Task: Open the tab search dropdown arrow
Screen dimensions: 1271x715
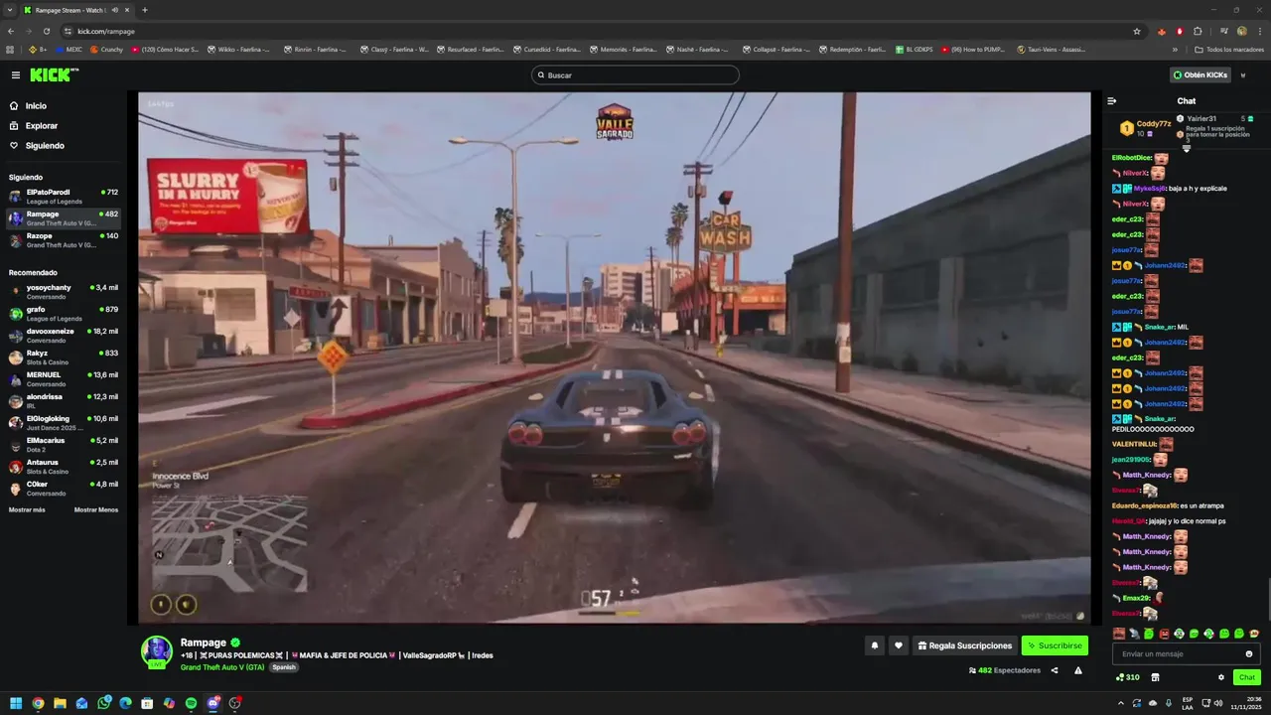Action: tap(10, 10)
